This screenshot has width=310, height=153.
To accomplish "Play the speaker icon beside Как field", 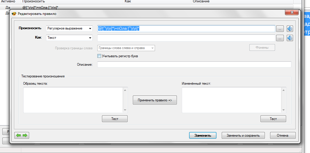I will click(290, 38).
